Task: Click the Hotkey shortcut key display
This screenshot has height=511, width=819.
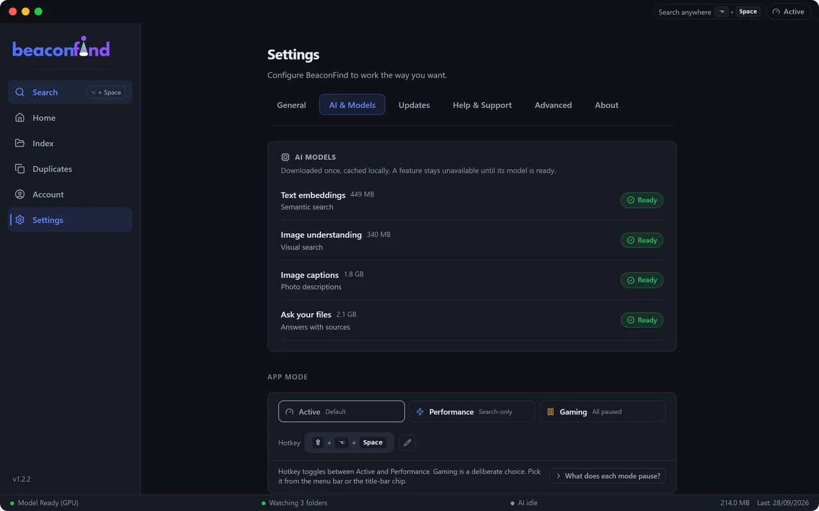Action: pyautogui.click(x=349, y=443)
